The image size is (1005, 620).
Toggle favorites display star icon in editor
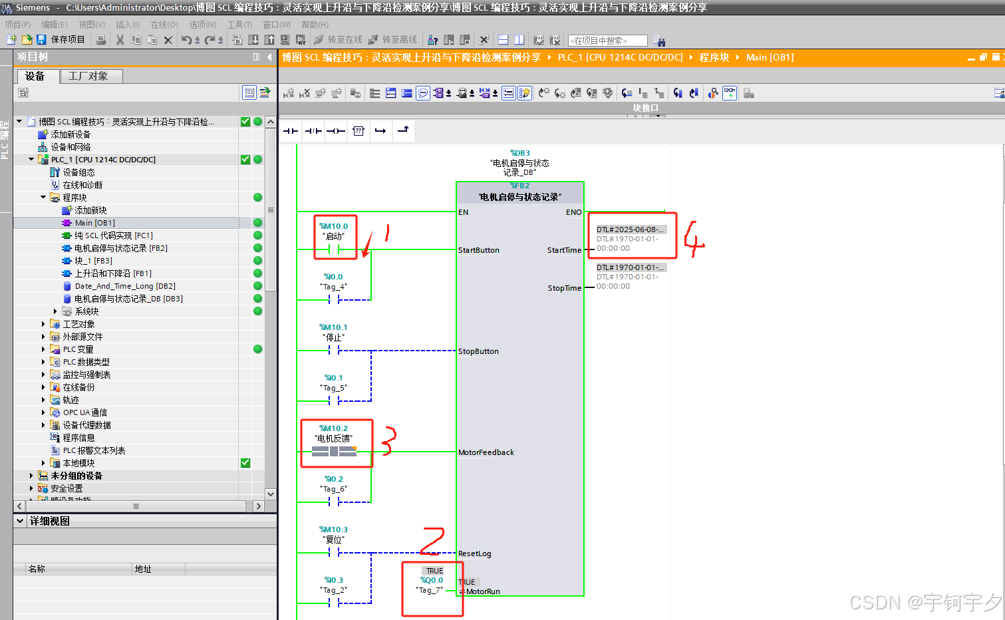pos(525,93)
